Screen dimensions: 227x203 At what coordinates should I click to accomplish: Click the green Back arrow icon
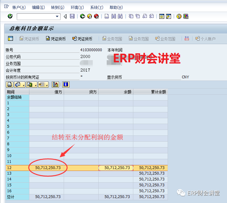82,16
